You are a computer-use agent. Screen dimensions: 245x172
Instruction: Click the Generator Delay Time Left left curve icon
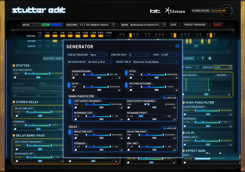(76, 138)
